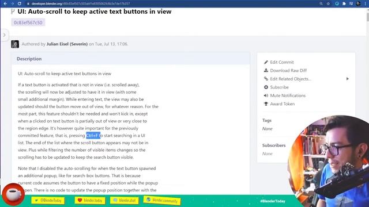
Task: Click Download Raw Diff icon
Action: [x=266, y=70]
